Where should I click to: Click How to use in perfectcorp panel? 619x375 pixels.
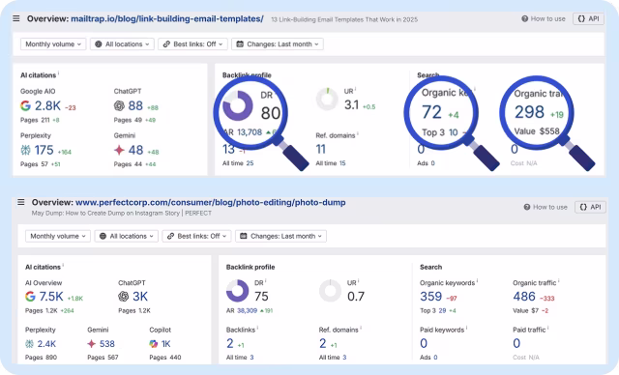pyautogui.click(x=545, y=207)
